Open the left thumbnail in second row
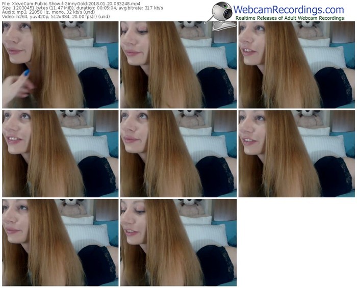Image resolution: width=357 pixels, height=288 pixels. click(60, 153)
